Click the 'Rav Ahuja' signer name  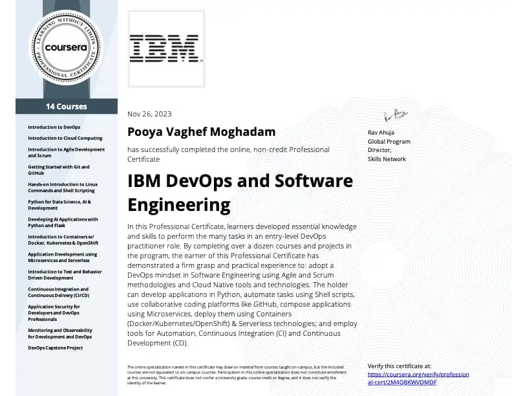[381, 133]
